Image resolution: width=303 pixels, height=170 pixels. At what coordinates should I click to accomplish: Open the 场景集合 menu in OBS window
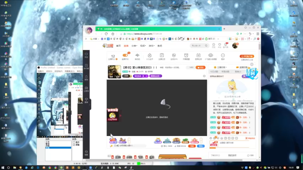[x=70, y=71]
